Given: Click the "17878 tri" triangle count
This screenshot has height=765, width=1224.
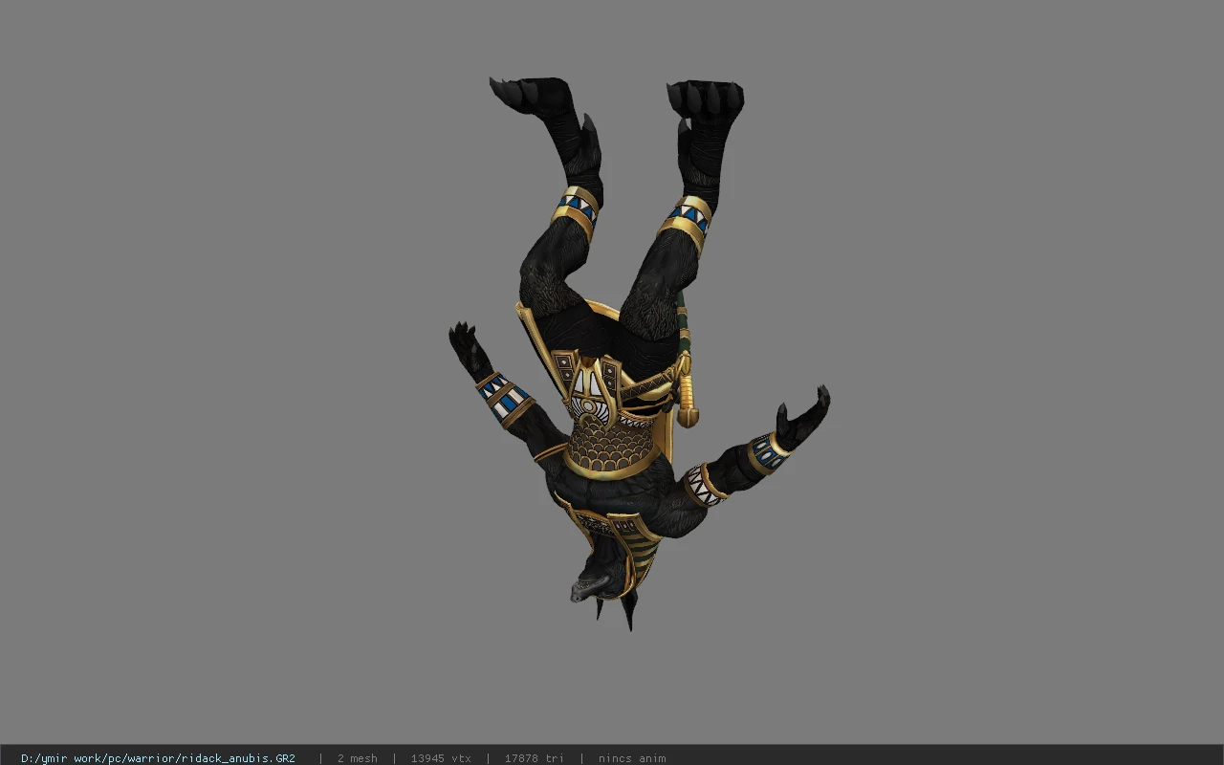Looking at the screenshot, I should point(534,758).
